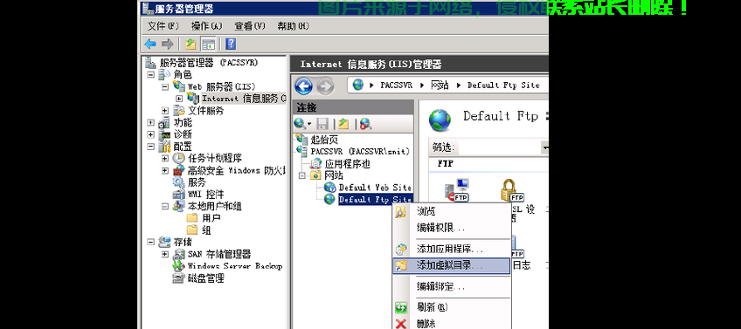This screenshot has width=741, height=329.
Task: Collapse the 网站 node in connections tree
Action: pyautogui.click(x=302, y=175)
